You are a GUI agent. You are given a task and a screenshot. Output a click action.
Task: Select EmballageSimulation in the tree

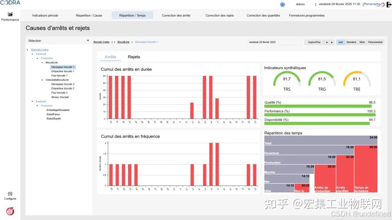click(58, 110)
